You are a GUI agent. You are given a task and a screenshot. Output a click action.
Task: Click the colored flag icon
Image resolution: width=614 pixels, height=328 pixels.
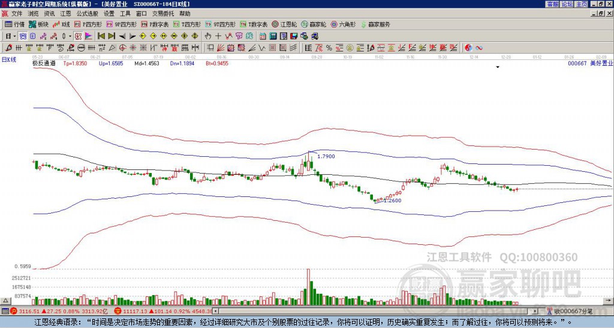click(x=89, y=37)
